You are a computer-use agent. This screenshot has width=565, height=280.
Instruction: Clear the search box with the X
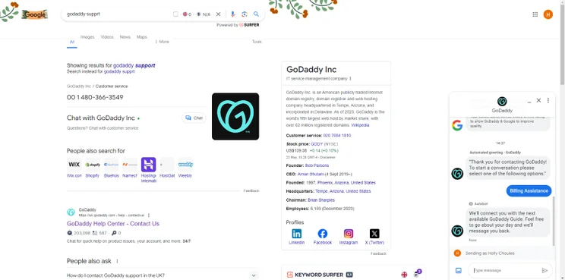click(x=219, y=14)
